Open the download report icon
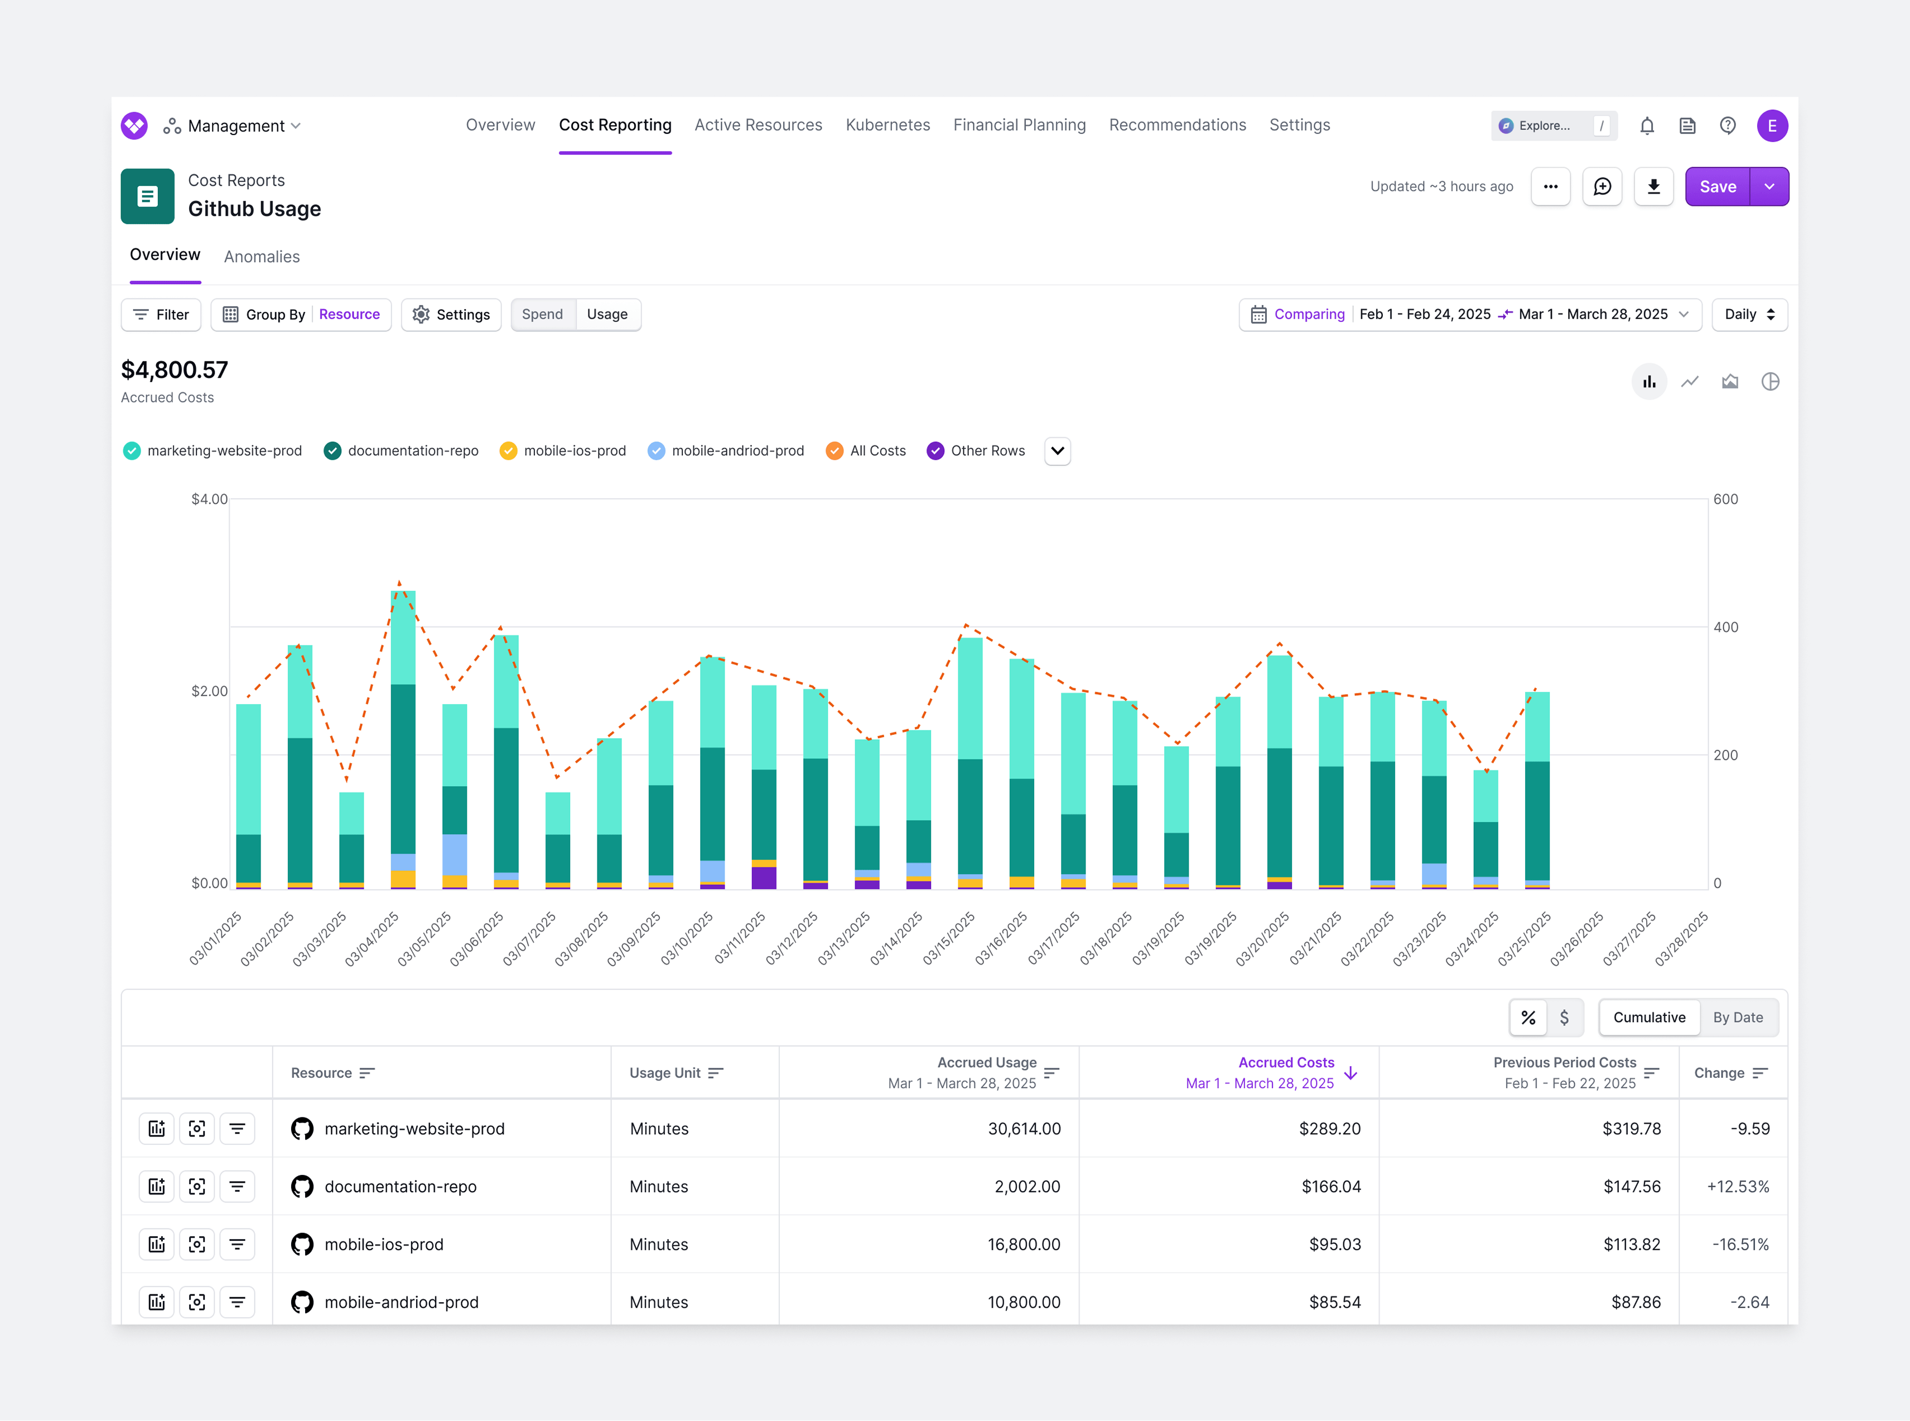1910x1421 pixels. (x=1653, y=187)
